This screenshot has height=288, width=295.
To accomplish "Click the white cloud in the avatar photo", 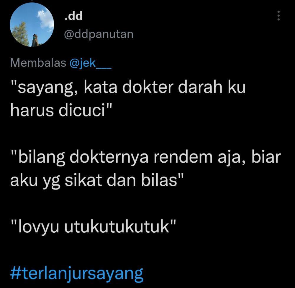I will (x=45, y=20).
